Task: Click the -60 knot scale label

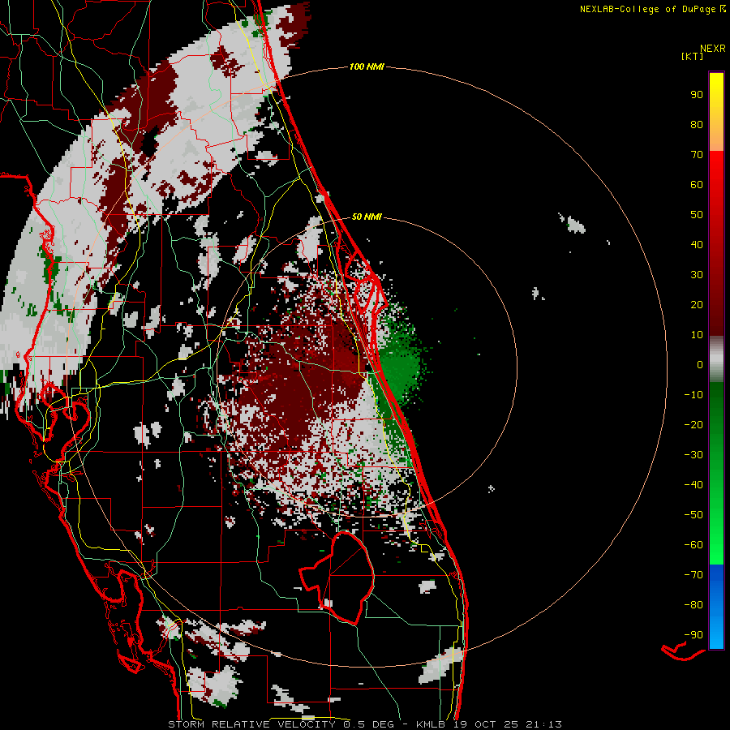Action: pos(693,545)
